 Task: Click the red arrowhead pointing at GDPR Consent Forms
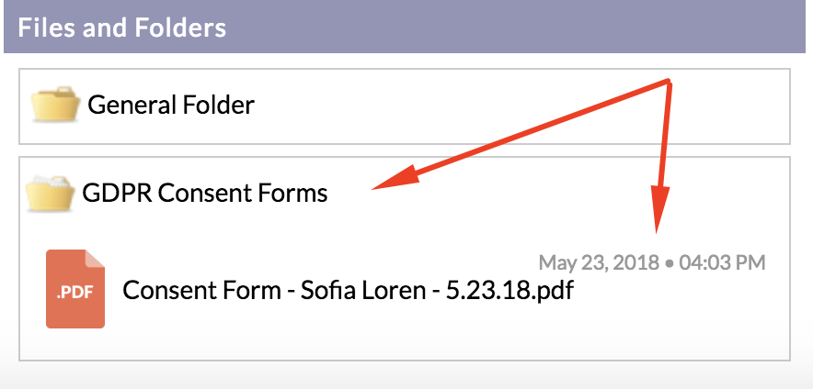[396, 178]
